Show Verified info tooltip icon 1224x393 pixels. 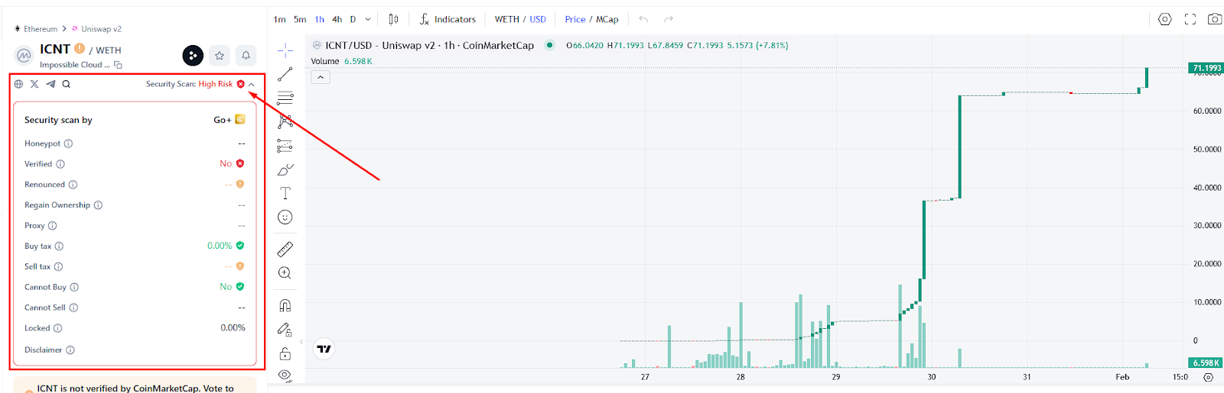pos(60,164)
